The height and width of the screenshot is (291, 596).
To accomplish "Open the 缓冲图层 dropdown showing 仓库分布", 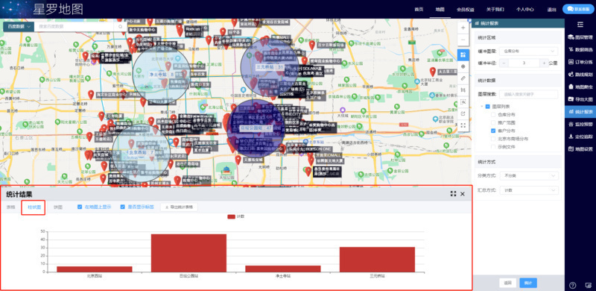I will click(529, 51).
